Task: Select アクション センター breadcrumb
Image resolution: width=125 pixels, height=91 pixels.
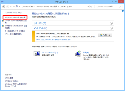Action: click(x=66, y=6)
